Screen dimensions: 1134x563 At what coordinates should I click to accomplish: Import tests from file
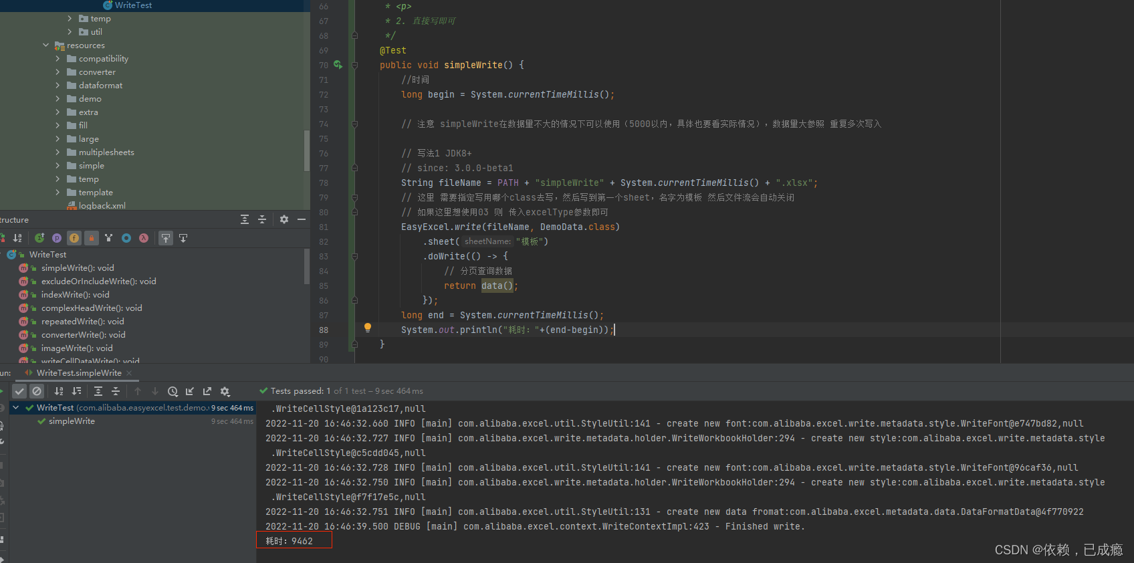(x=190, y=391)
